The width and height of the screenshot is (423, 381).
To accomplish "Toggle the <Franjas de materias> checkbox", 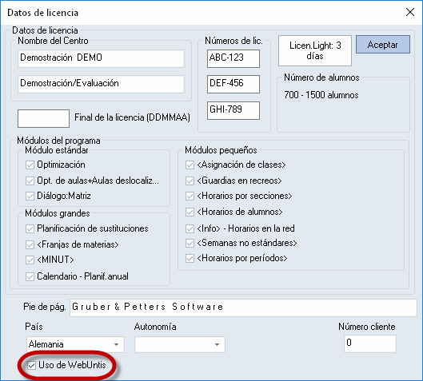I will click(x=30, y=244).
